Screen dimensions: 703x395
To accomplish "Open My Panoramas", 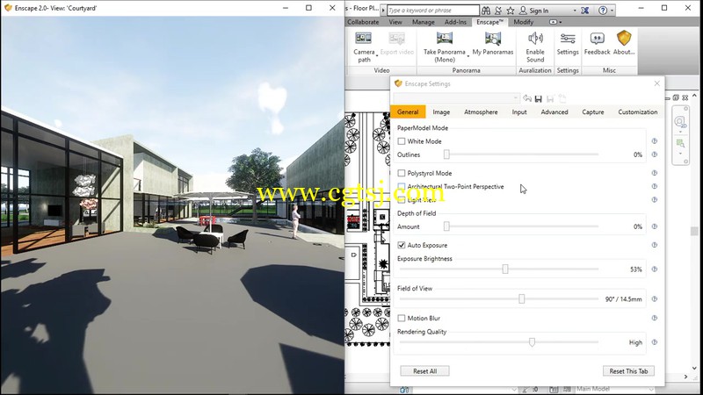I will pyautogui.click(x=492, y=43).
